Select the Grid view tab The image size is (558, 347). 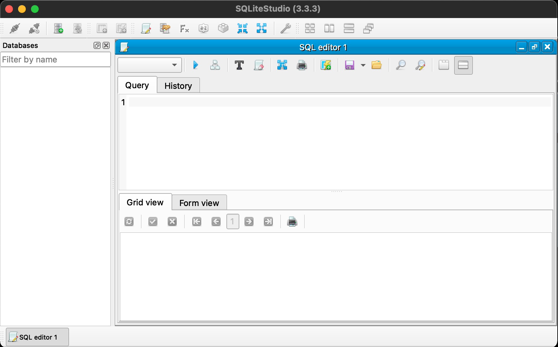click(145, 202)
